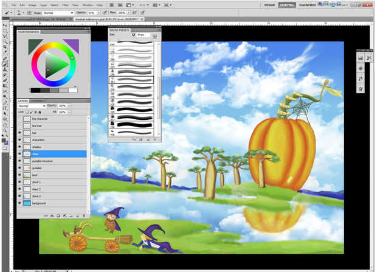The height and width of the screenshot is (272, 377).
Task: Open the Layers panel Opacity slider arrow
Action: [69, 106]
